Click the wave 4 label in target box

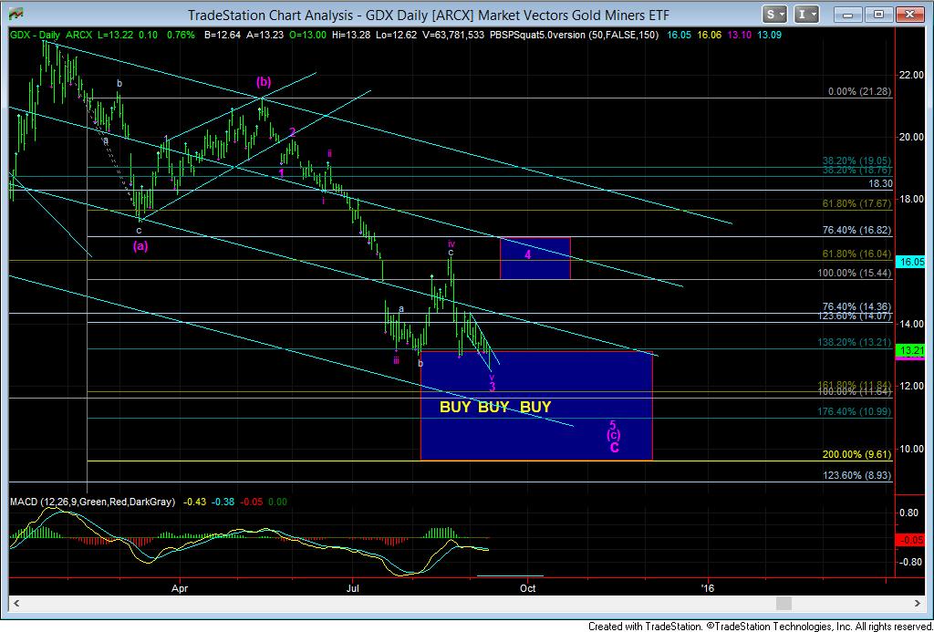coord(528,255)
